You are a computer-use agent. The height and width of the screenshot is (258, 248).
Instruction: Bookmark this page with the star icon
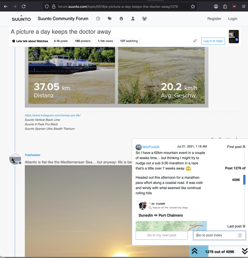click(x=193, y=6)
